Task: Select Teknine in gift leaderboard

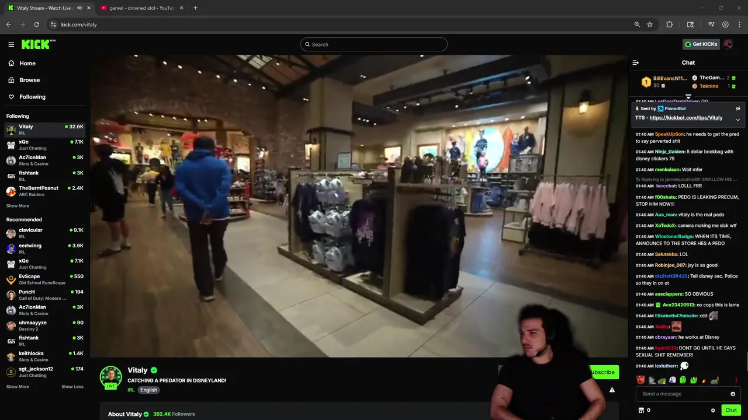Action: pos(709,86)
